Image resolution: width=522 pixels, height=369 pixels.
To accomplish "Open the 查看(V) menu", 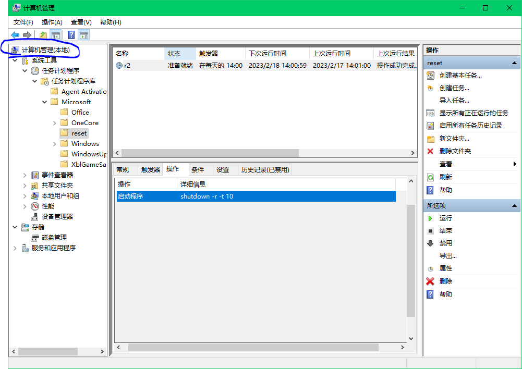I will coord(81,22).
